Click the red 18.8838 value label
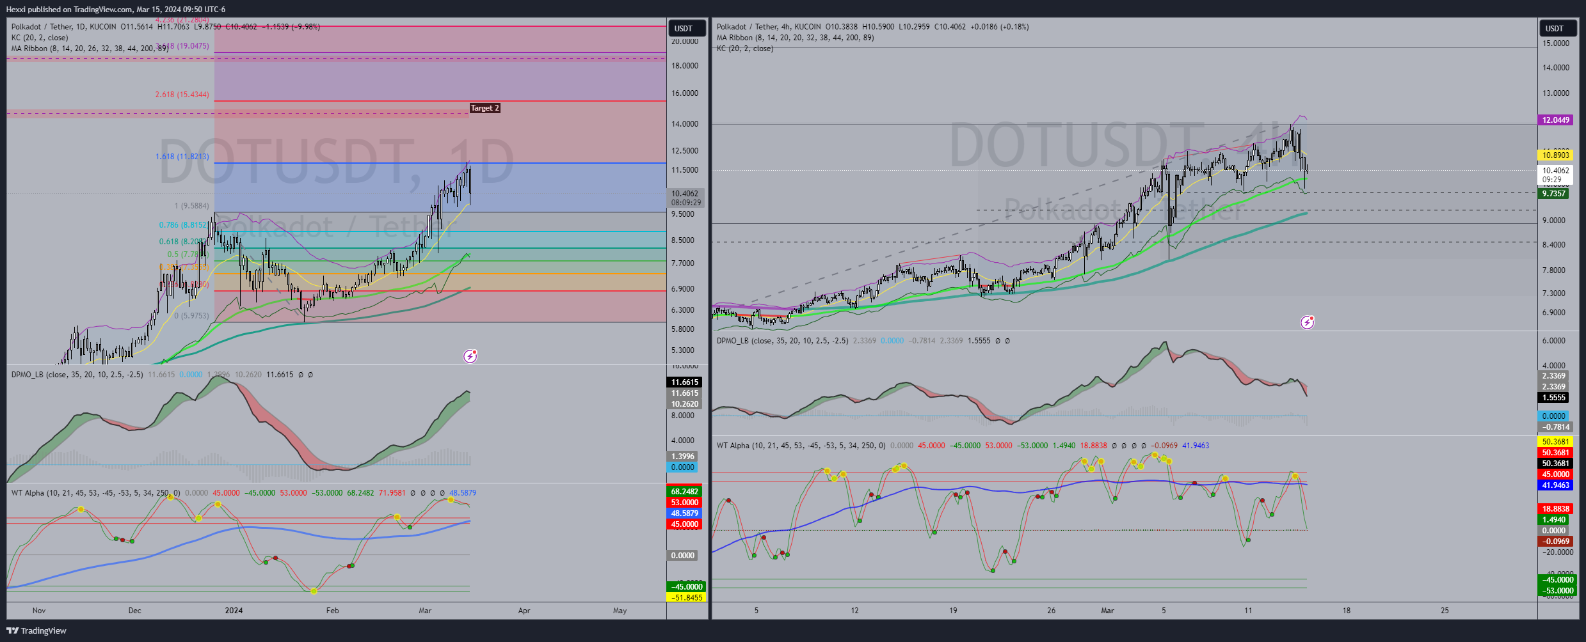This screenshot has height=642, width=1586. pos(1555,509)
